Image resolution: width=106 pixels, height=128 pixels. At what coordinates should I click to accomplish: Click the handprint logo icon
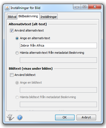[10, 117]
